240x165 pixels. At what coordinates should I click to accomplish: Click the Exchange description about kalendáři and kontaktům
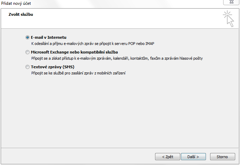click(117, 58)
